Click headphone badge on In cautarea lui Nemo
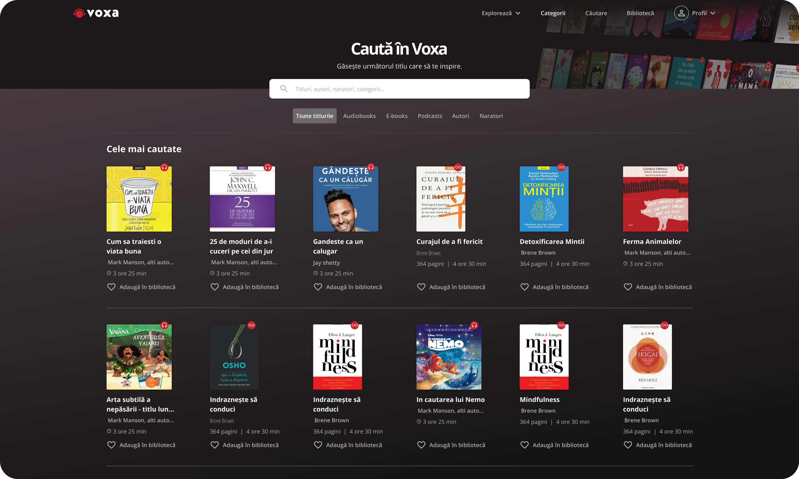 tap(474, 325)
